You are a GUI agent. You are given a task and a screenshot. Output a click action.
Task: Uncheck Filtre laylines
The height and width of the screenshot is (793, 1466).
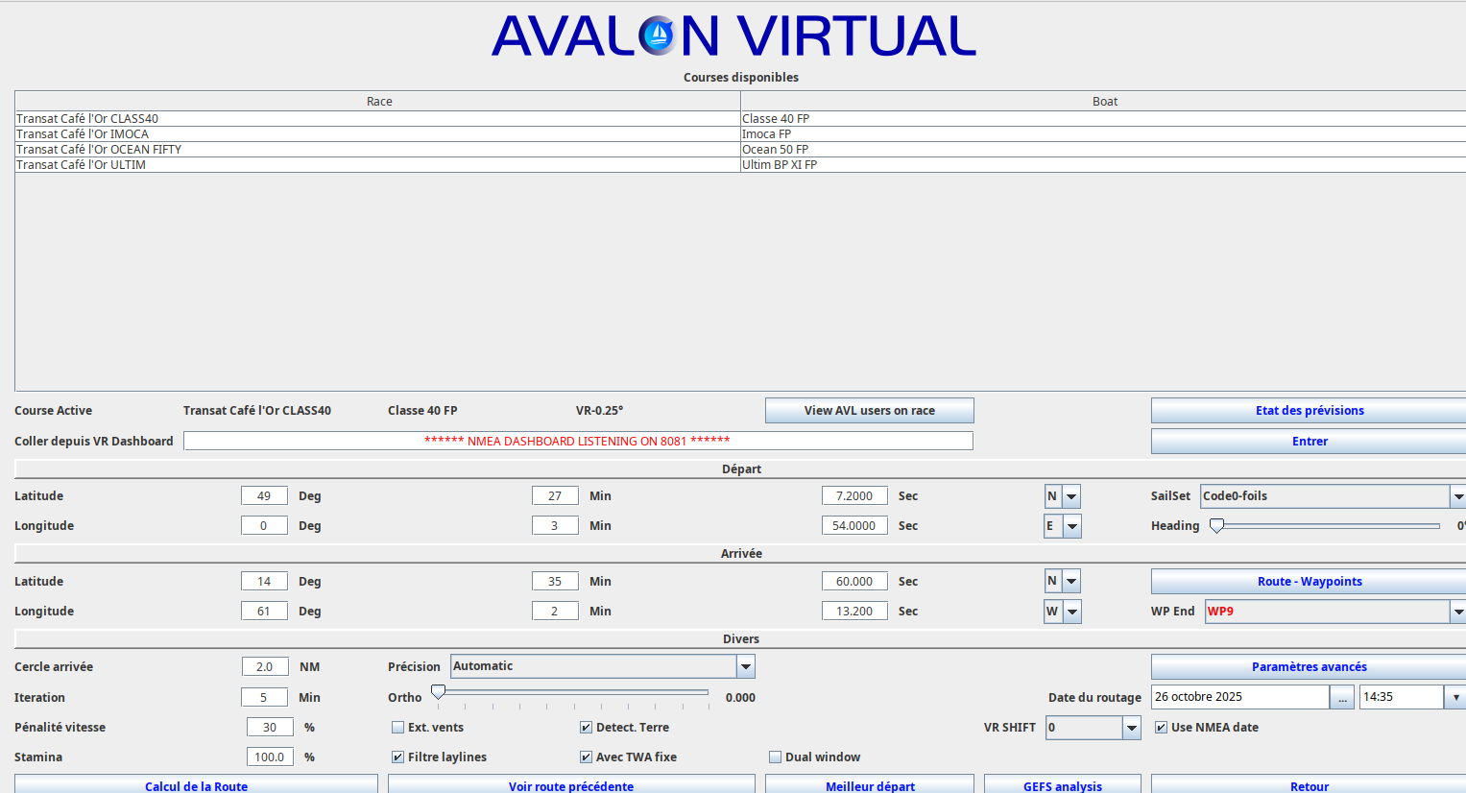[x=397, y=757]
